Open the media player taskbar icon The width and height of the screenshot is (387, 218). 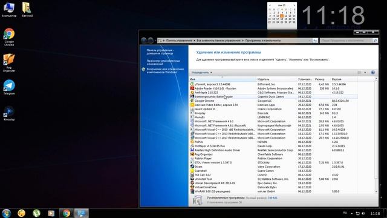[x=51, y=213]
